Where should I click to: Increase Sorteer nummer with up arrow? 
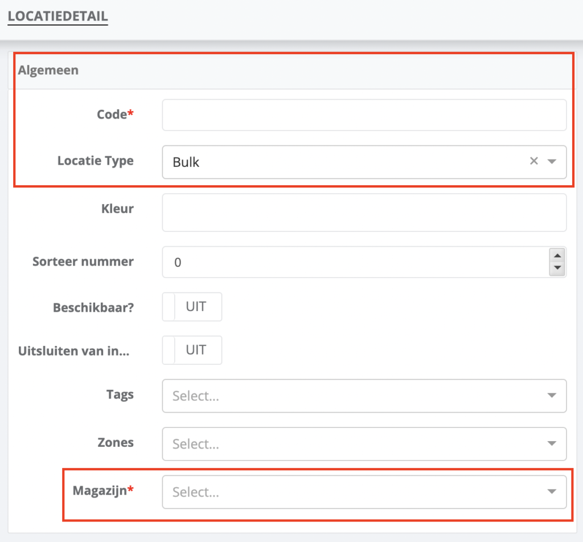tap(557, 255)
